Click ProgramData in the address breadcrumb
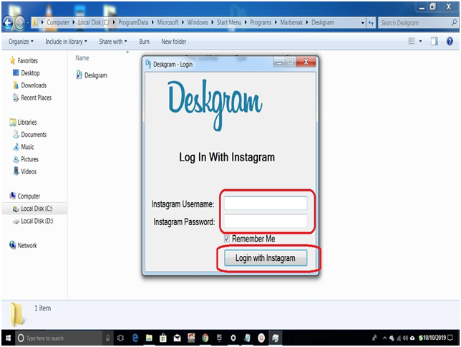 [x=133, y=22]
